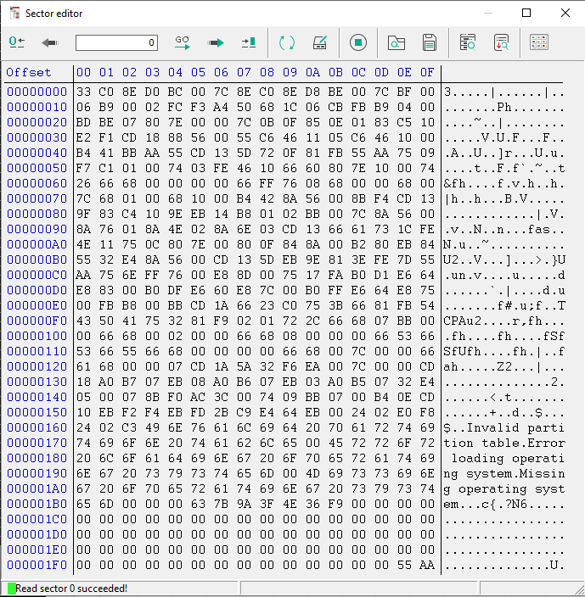Jump to last sector icon
This screenshot has height=597, width=585.
pyautogui.click(x=249, y=42)
